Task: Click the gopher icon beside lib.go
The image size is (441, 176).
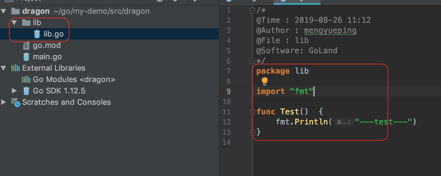Action: (37, 34)
